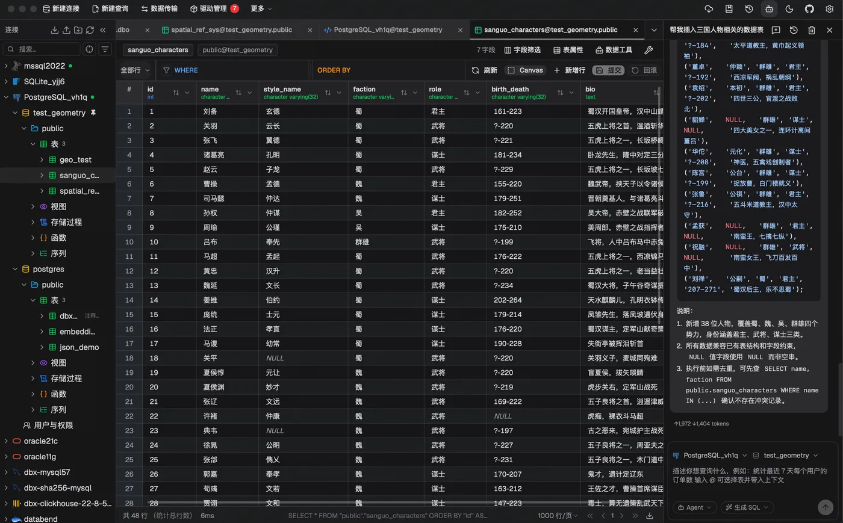Delete the AI conversation with trash icon
This screenshot has width=843, height=523.
tap(812, 30)
